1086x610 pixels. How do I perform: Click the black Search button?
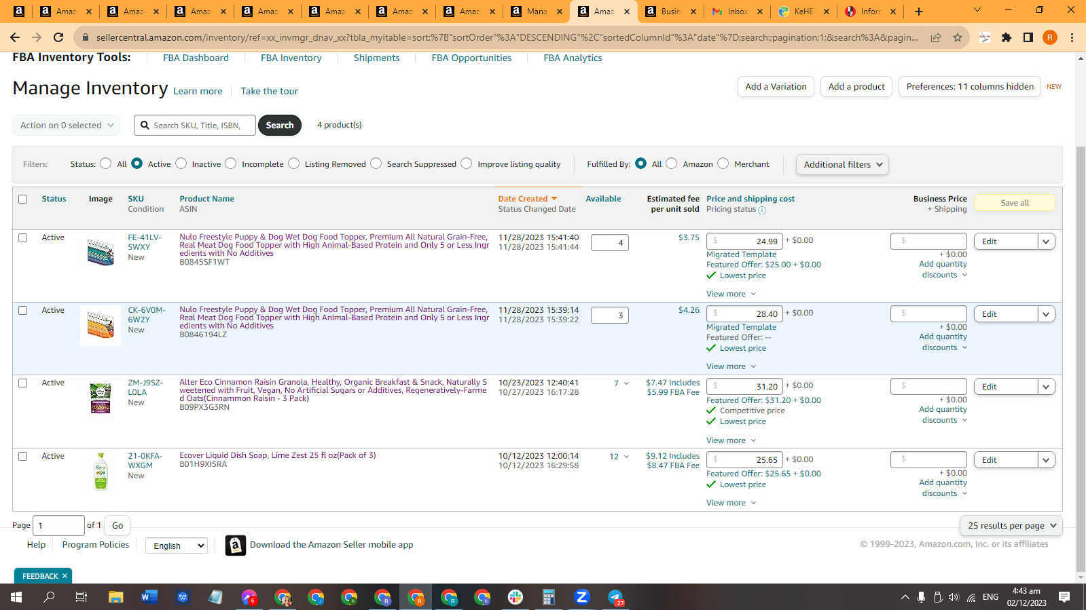click(280, 125)
